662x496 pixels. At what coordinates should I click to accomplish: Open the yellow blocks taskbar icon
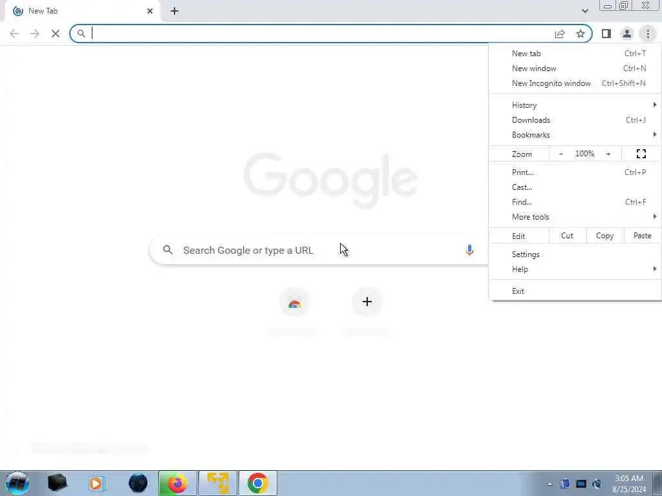click(x=218, y=483)
